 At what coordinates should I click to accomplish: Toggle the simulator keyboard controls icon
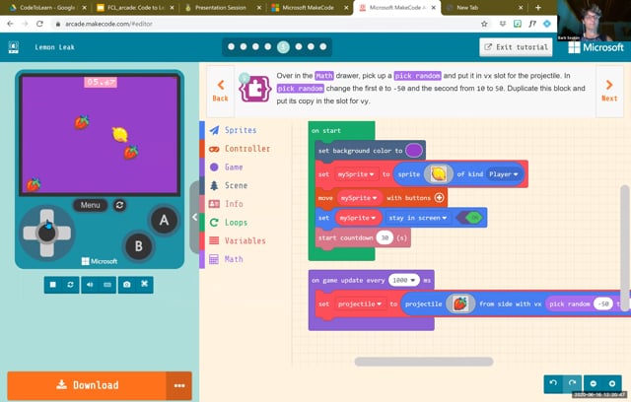[x=107, y=285]
